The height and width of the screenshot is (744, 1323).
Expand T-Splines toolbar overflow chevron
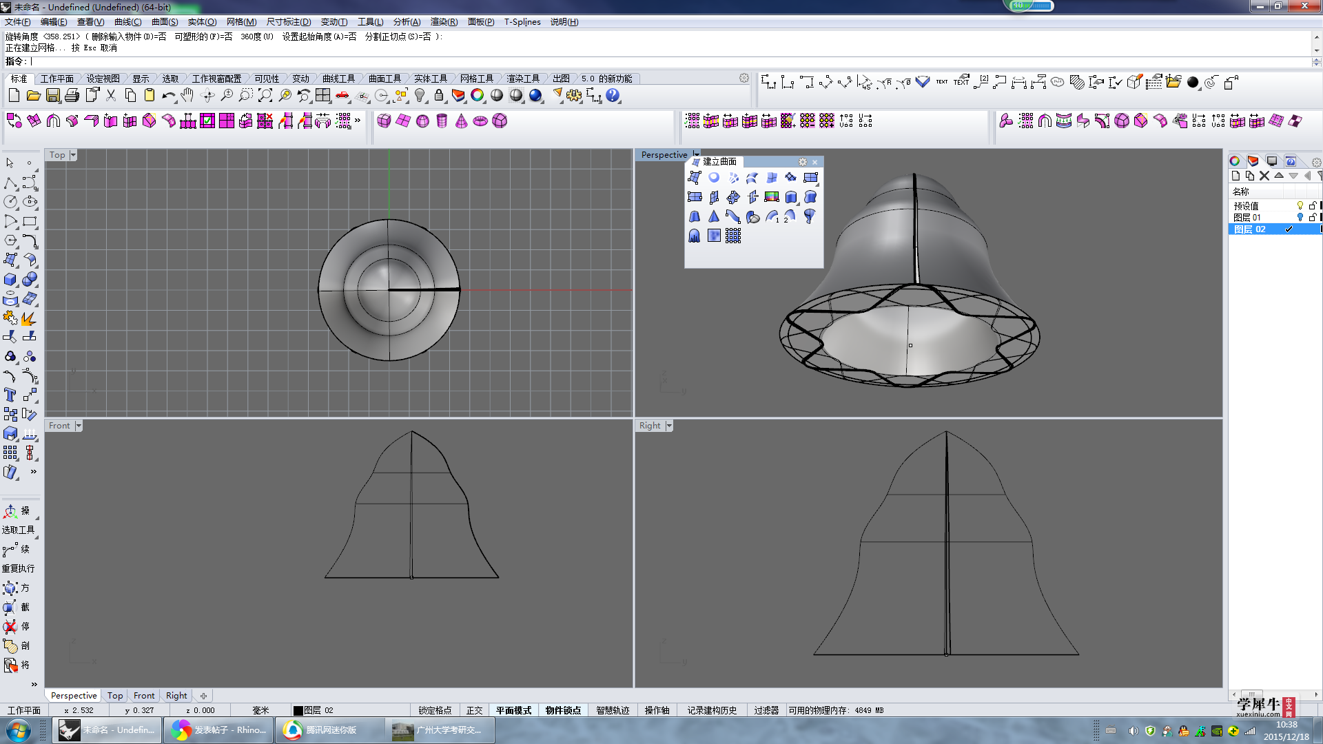click(358, 121)
